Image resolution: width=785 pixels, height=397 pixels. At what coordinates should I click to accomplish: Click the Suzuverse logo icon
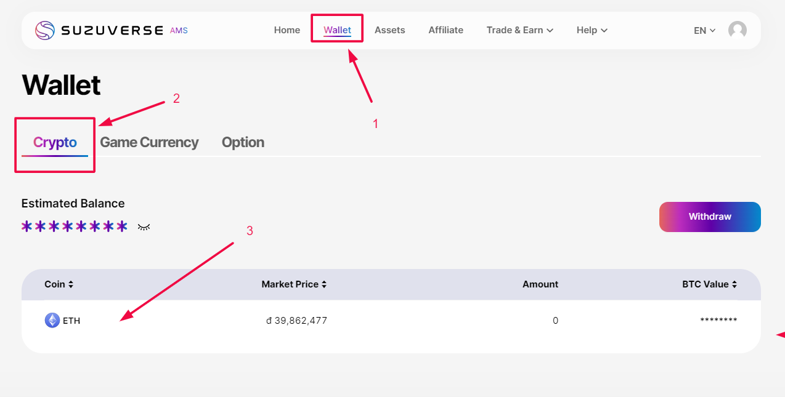pos(45,30)
